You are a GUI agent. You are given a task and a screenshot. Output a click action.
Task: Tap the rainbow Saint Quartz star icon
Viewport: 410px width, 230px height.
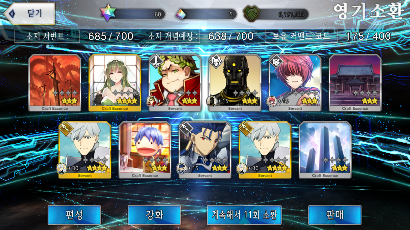point(108,13)
